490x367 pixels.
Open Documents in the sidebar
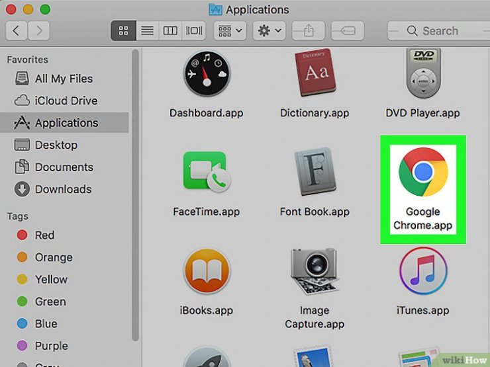(64, 167)
